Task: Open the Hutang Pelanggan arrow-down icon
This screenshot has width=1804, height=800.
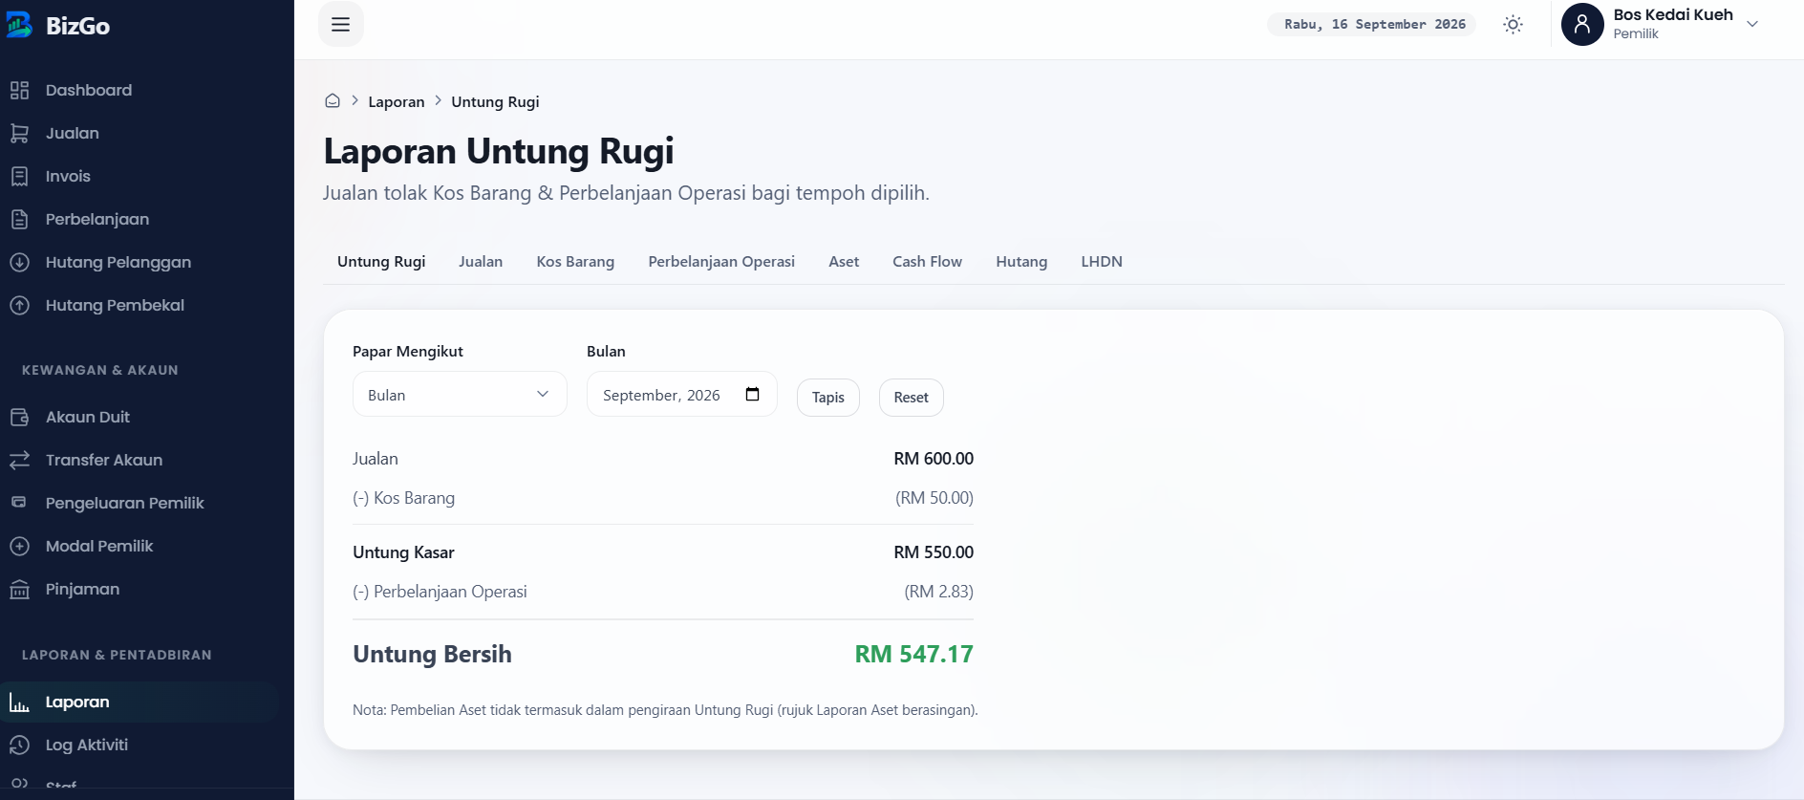Action: [x=19, y=263]
